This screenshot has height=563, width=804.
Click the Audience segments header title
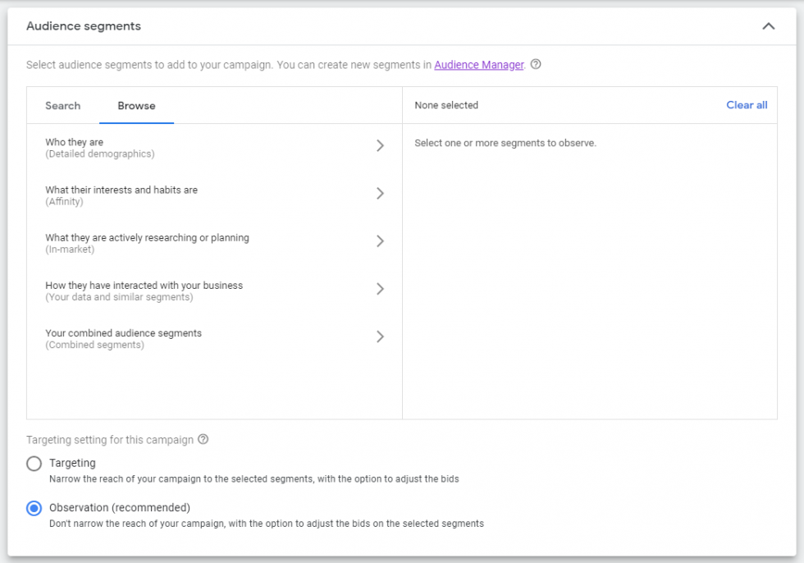point(83,25)
